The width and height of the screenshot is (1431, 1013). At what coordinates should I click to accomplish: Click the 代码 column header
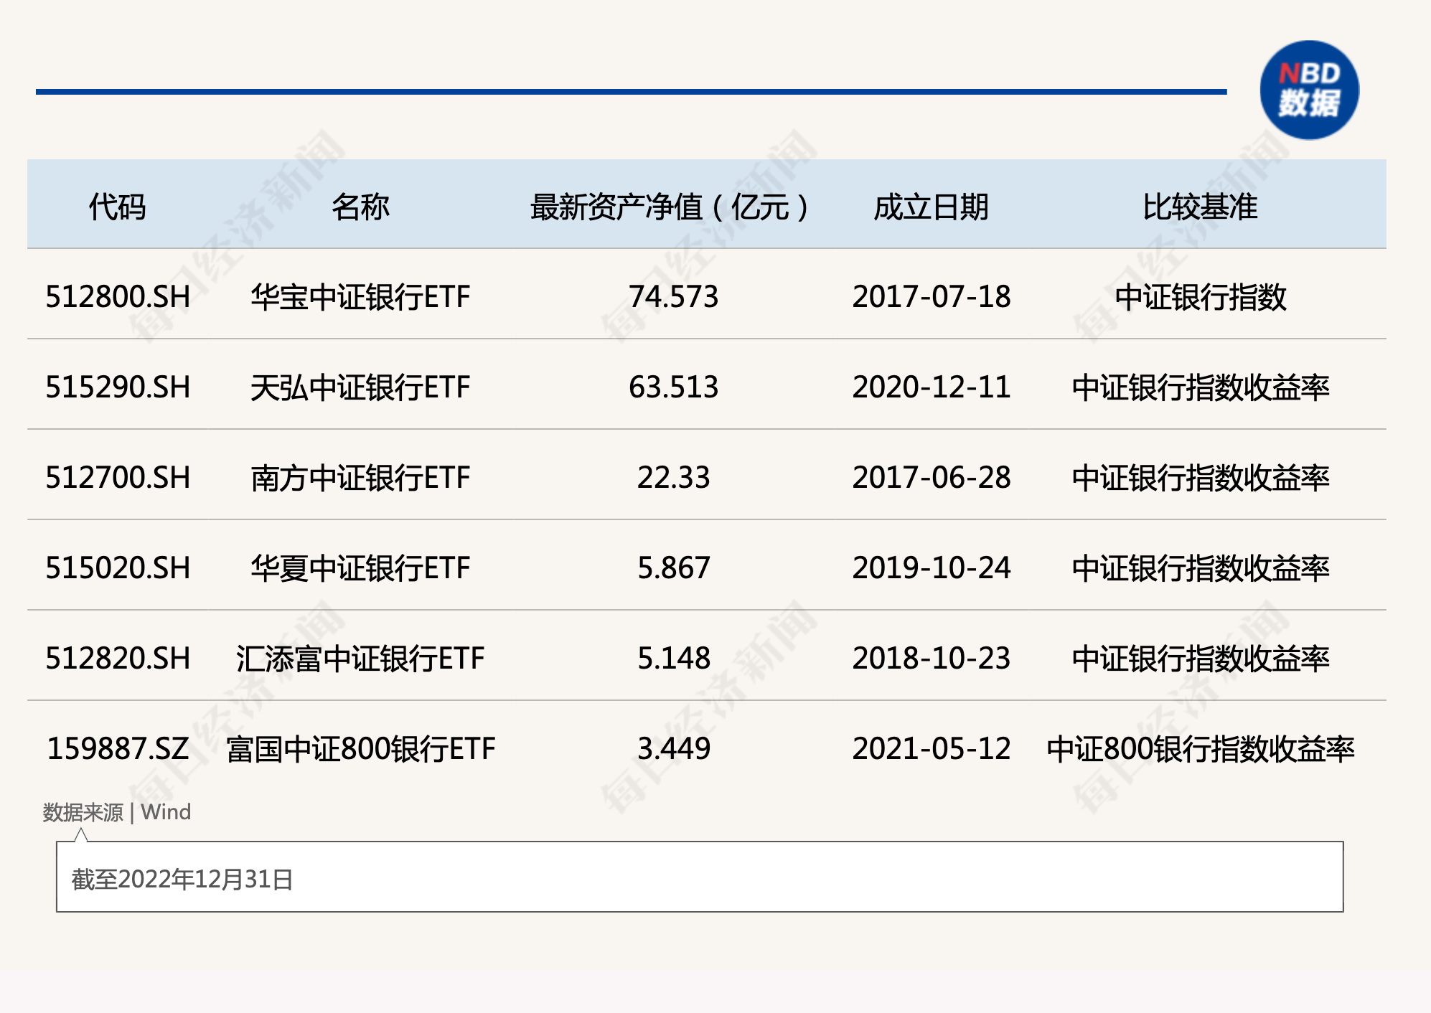coord(117,207)
